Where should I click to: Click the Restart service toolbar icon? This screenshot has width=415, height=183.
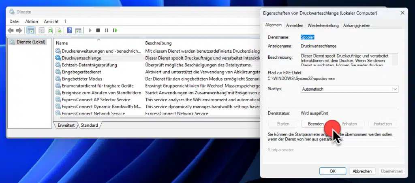(x=115, y=30)
